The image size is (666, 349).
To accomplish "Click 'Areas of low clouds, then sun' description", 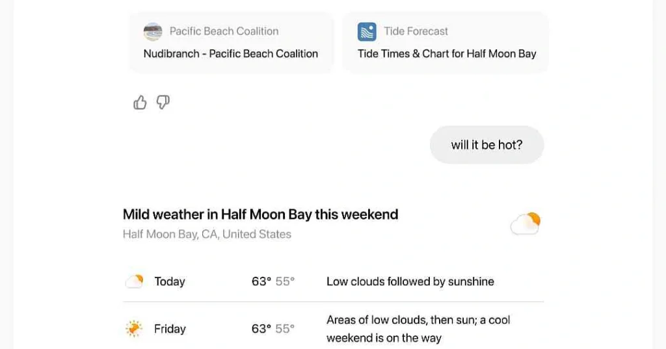I will tap(418, 329).
